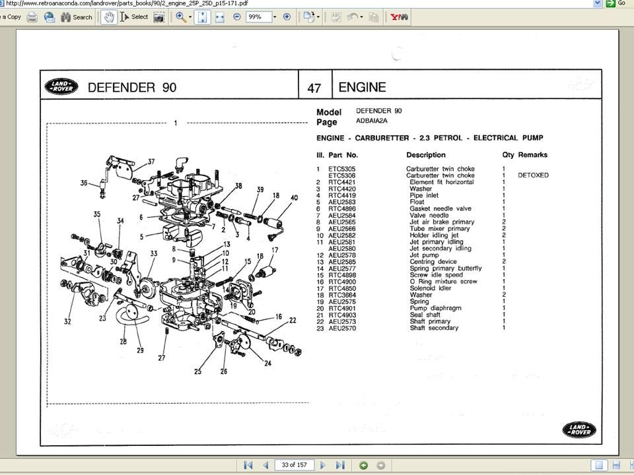634x475 pixels.
Task: Click the zoom percentage field showing 99%
Action: coord(258,17)
